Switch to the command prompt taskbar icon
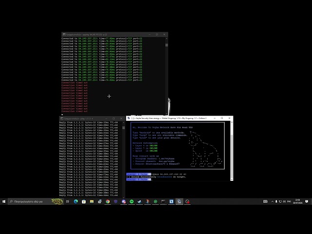 tap(163, 201)
